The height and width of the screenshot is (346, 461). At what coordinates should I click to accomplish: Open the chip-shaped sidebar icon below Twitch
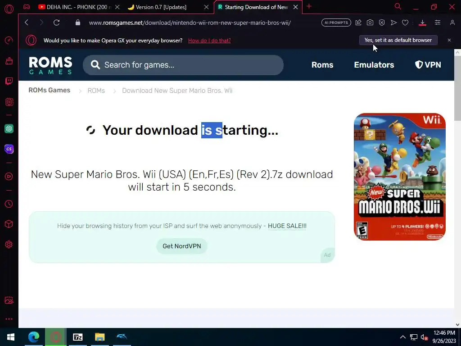point(9,102)
